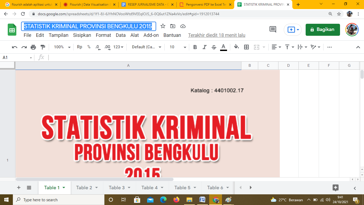
Task: Expand the font family dropdown
Action: 147,47
